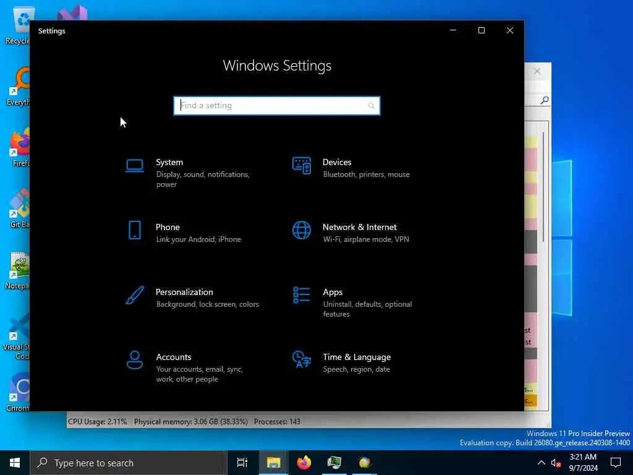Click the taskbar 'Type here to search' box

pos(129,463)
